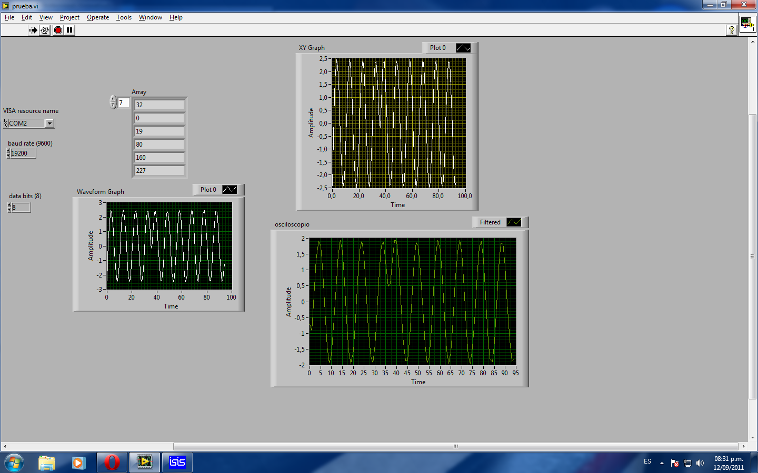Click the vertical scrollbar thumb
This screenshot has height=473, width=758.
(x=753, y=256)
